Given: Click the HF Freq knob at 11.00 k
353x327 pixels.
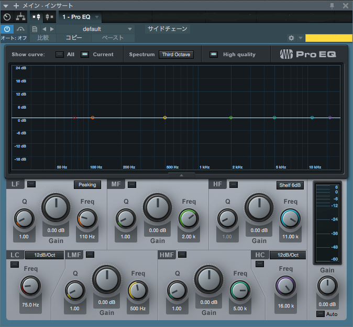Looking at the screenshot, I should click(x=291, y=218).
